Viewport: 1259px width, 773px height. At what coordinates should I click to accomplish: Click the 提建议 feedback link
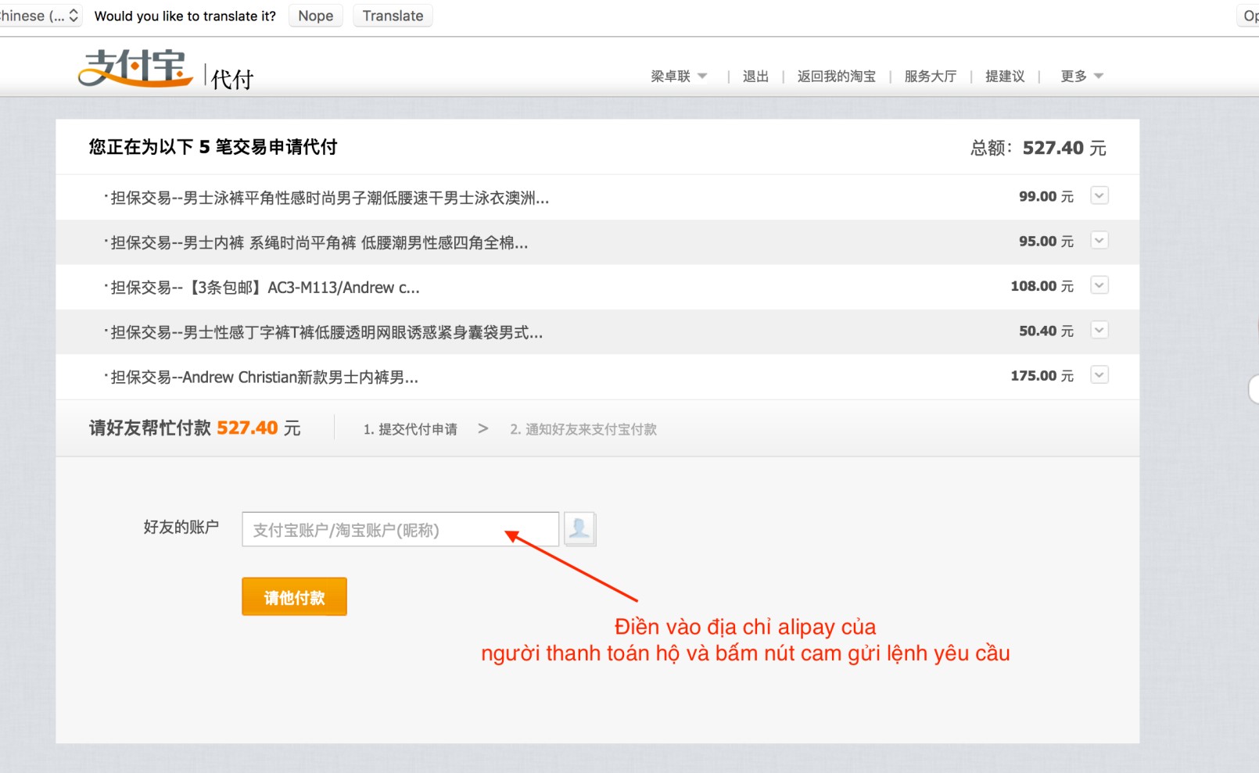(1004, 76)
